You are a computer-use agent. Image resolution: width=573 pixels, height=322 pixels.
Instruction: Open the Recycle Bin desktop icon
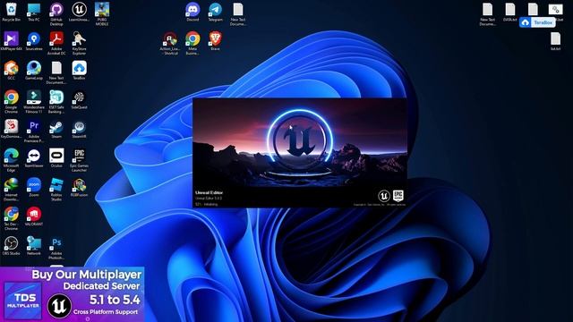tap(12, 12)
